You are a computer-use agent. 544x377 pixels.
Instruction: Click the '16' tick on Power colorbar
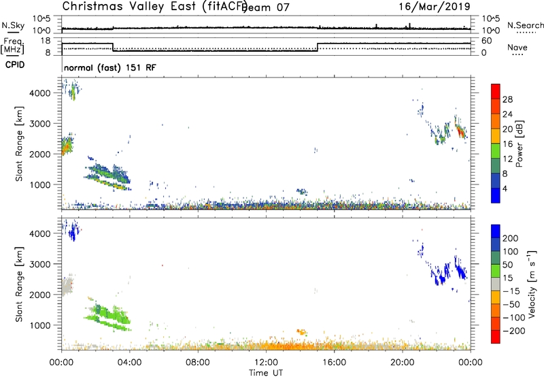(x=507, y=144)
